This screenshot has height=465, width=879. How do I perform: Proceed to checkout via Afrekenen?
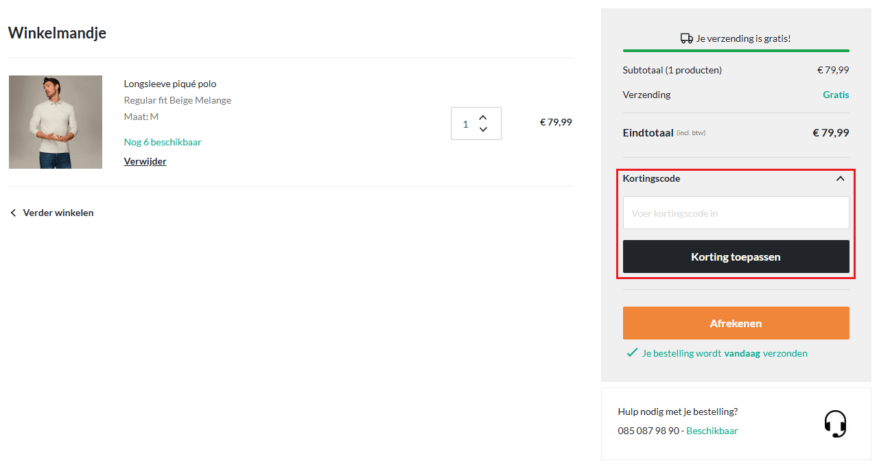(x=736, y=323)
